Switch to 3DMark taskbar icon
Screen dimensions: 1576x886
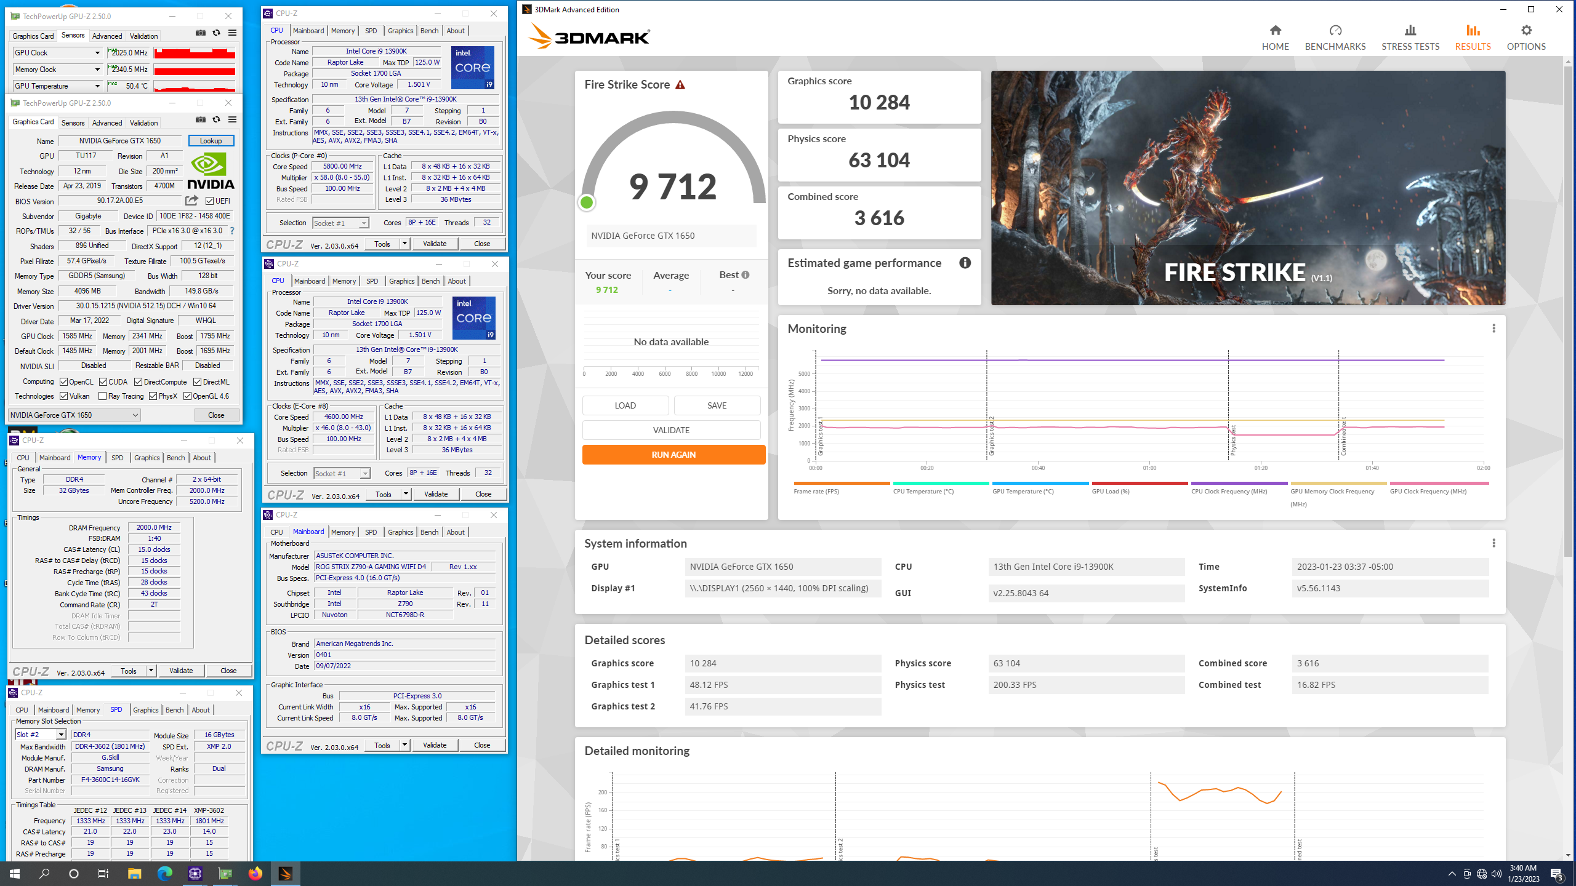coord(285,873)
